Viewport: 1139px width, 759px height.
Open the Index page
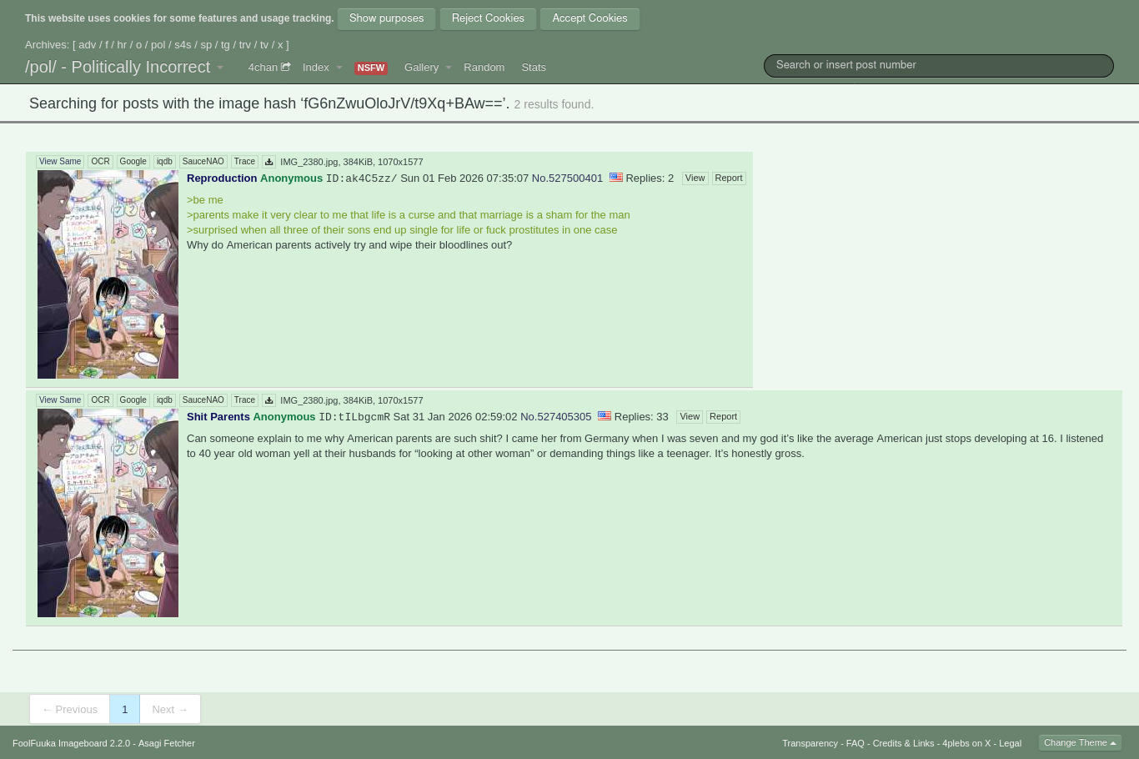(x=316, y=68)
